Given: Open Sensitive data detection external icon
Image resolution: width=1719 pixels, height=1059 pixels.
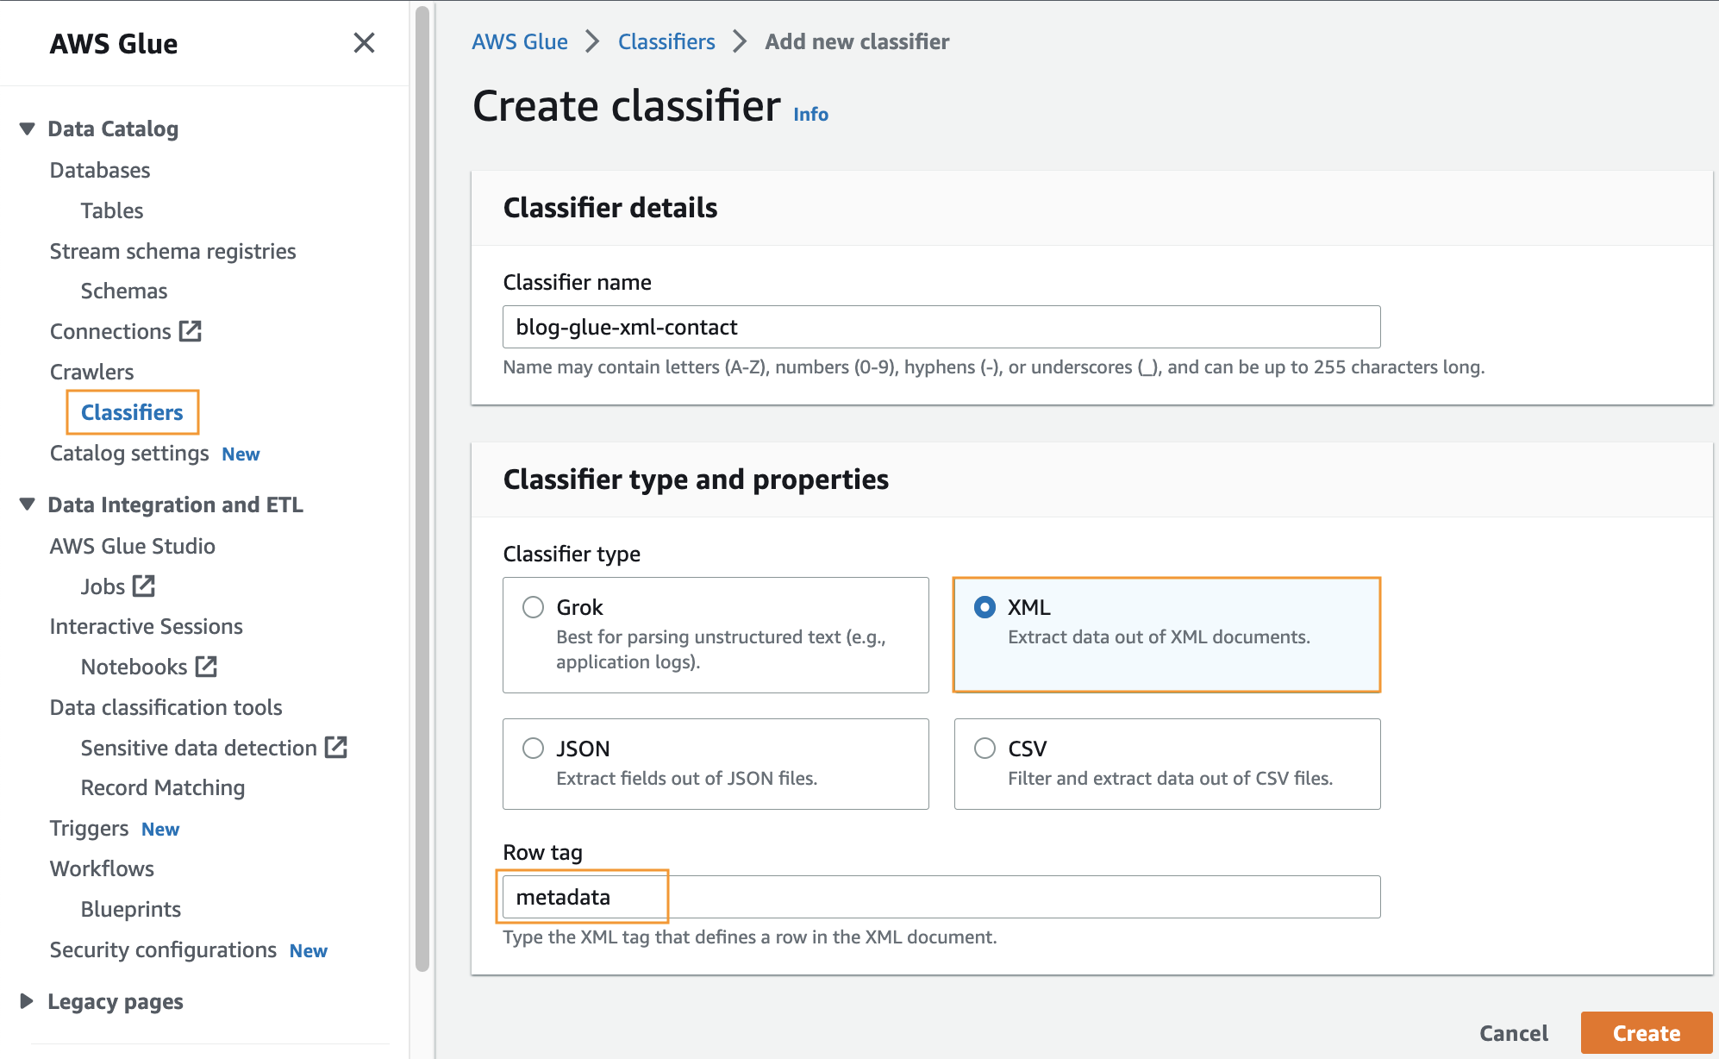Looking at the screenshot, I should [x=336, y=748].
